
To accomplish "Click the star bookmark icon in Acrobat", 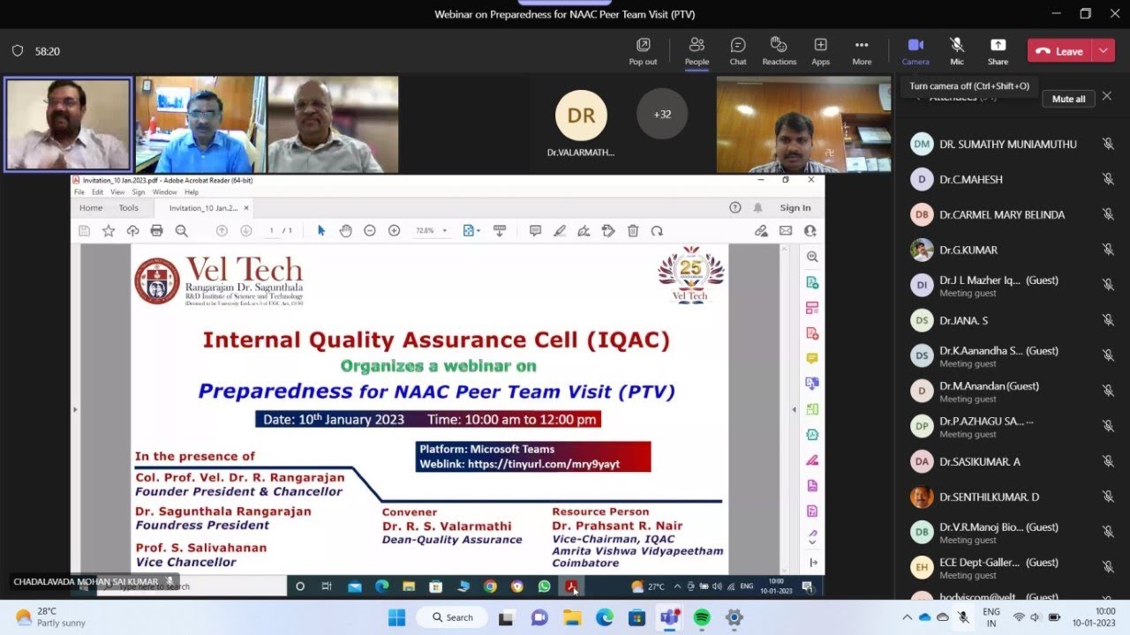I will 109,230.
